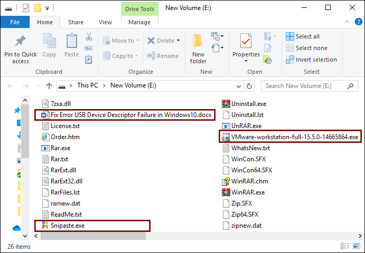Click the Quick access star in navigation pane
Image resolution: width=365 pixels, height=253 pixels.
17,110
